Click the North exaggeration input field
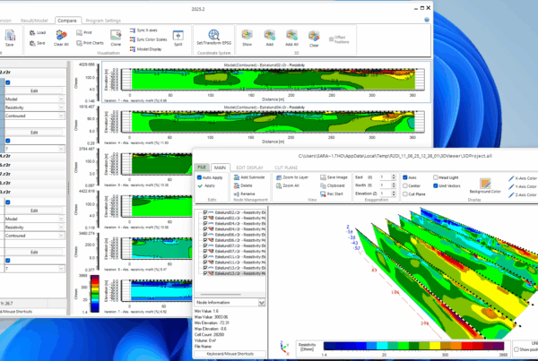 point(386,185)
